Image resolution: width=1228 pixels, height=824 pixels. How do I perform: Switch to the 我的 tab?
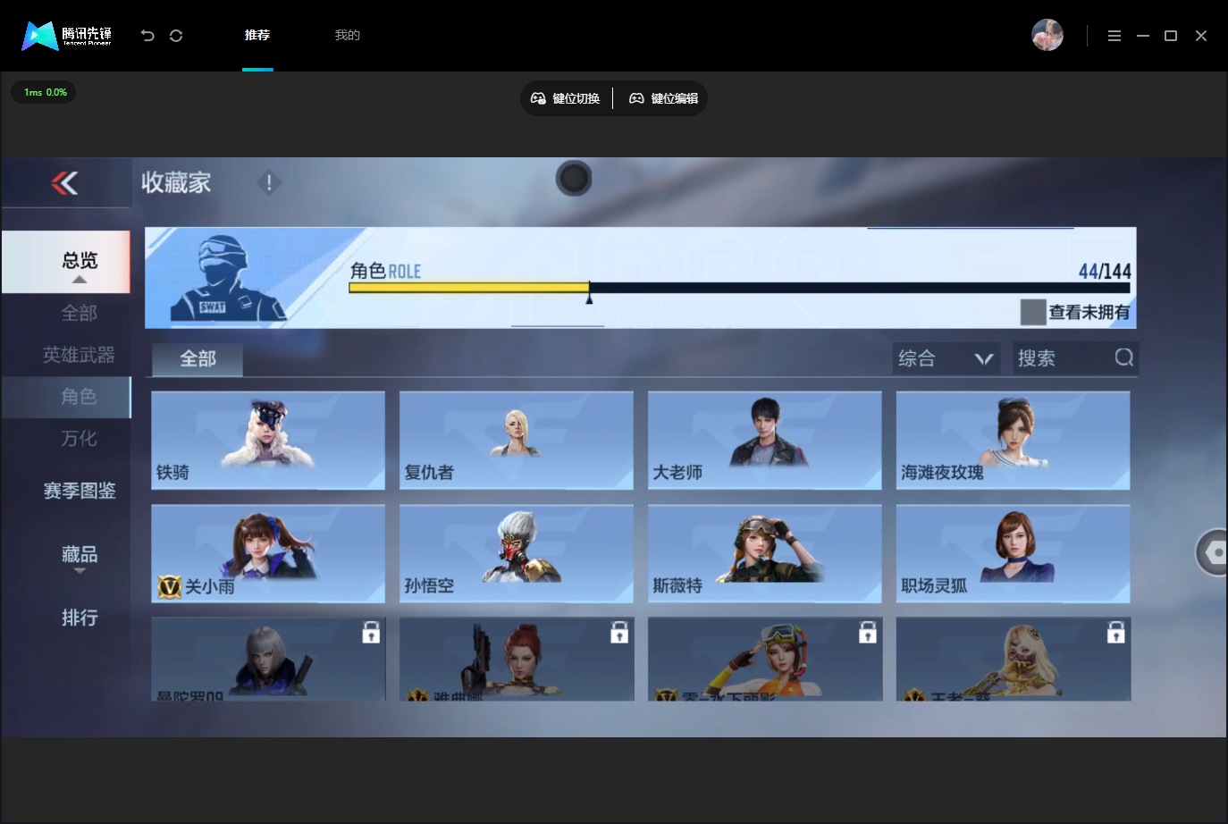coord(348,35)
